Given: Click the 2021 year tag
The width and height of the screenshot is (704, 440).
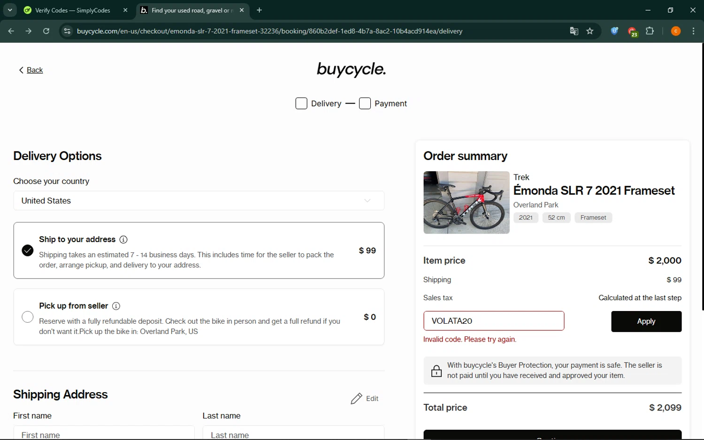Looking at the screenshot, I should pyautogui.click(x=526, y=218).
